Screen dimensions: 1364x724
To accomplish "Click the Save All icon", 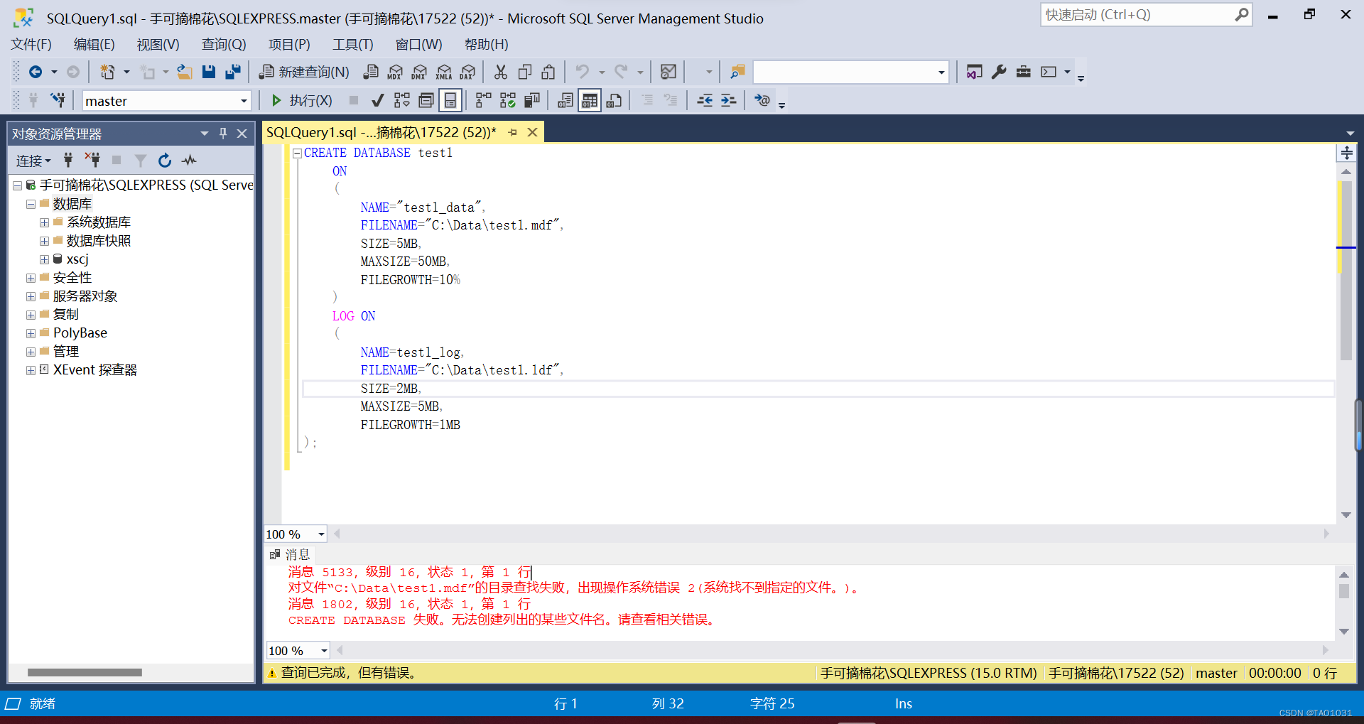I will click(x=233, y=72).
